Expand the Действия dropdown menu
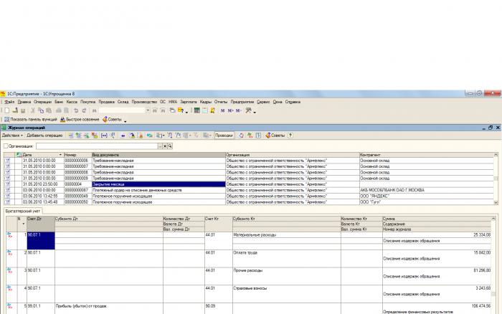The width and height of the screenshot is (502, 314). tap(12, 135)
